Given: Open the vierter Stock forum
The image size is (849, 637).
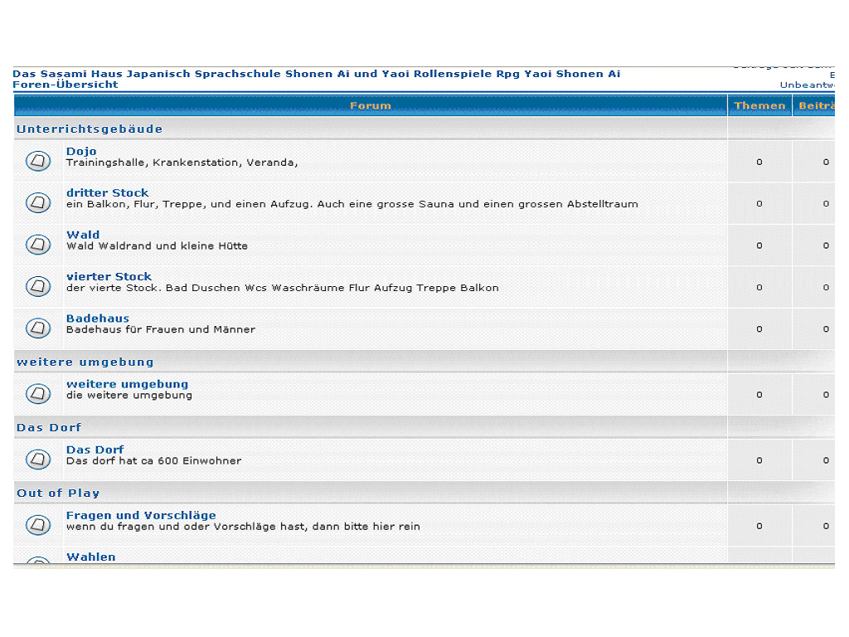Looking at the screenshot, I should [109, 276].
